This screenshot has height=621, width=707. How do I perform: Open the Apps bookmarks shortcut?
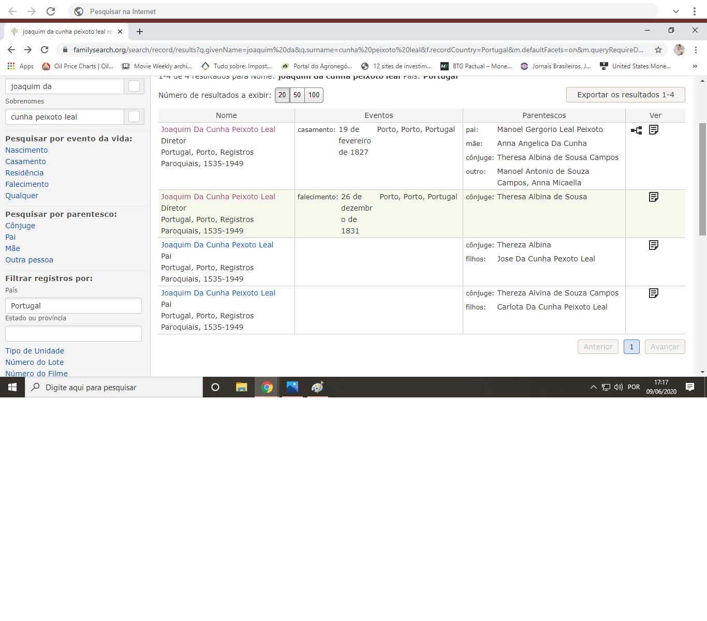point(21,66)
